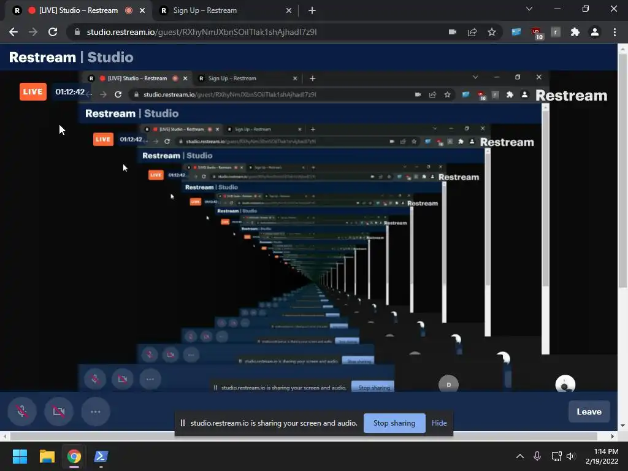Open Google Chrome from the taskbar
628x471 pixels.
click(x=74, y=456)
